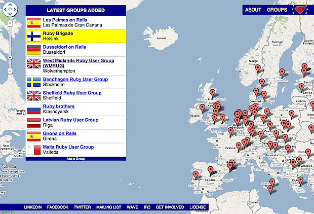Viewport: 314px width, 214px height.
Task: Open the LICENSE footer link
Action: [x=198, y=207]
